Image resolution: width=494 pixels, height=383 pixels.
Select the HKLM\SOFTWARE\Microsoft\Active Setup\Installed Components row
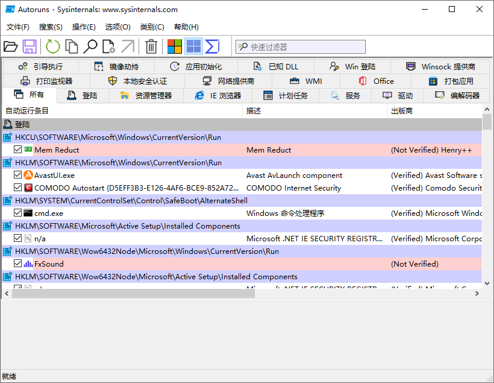point(242,226)
